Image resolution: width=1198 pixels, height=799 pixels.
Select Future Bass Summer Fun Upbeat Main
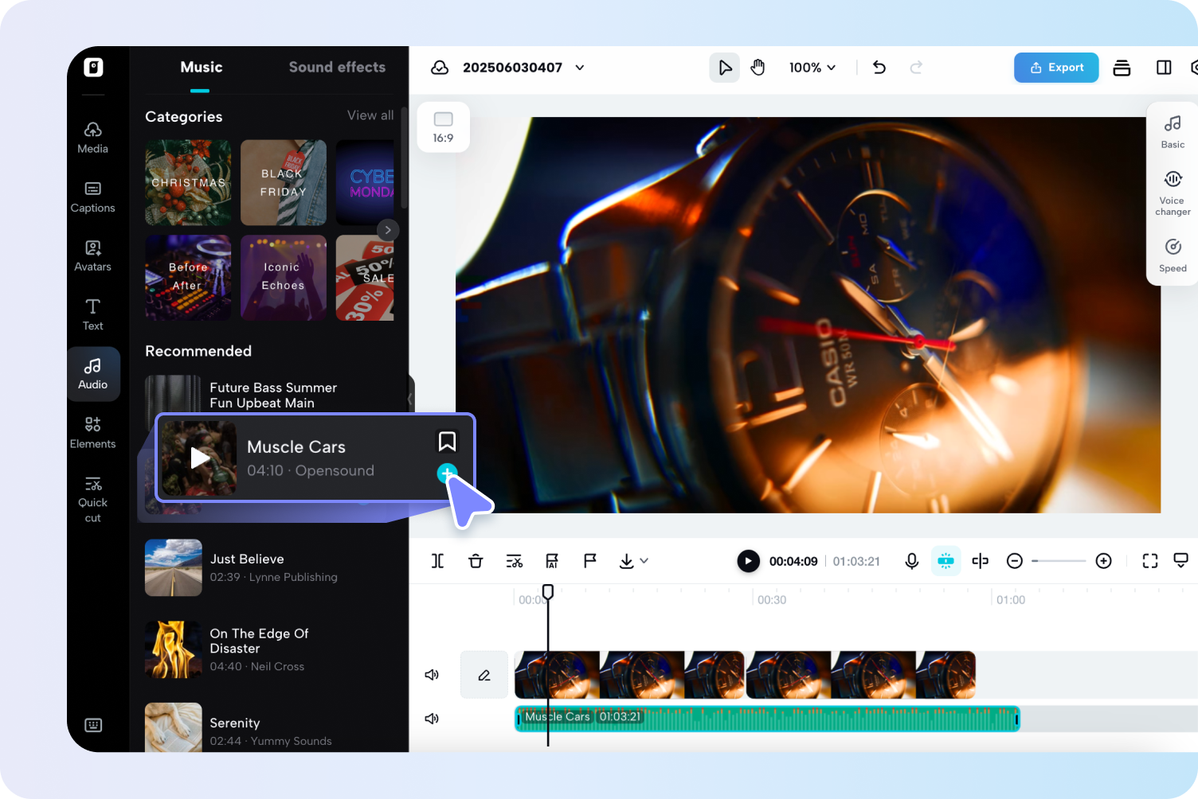point(269,395)
